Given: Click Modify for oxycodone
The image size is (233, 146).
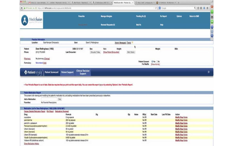Looking at the screenshot, I should [177, 118].
